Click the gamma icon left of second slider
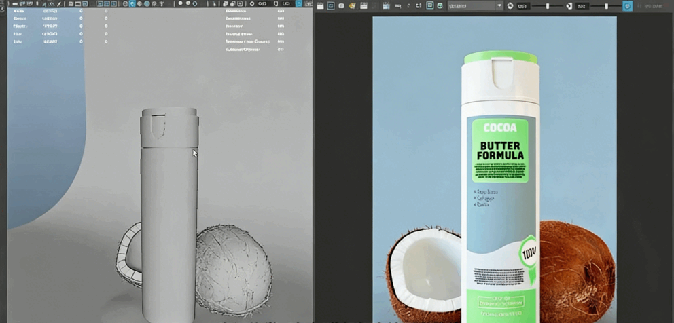The width and height of the screenshot is (674, 323). (568, 5)
